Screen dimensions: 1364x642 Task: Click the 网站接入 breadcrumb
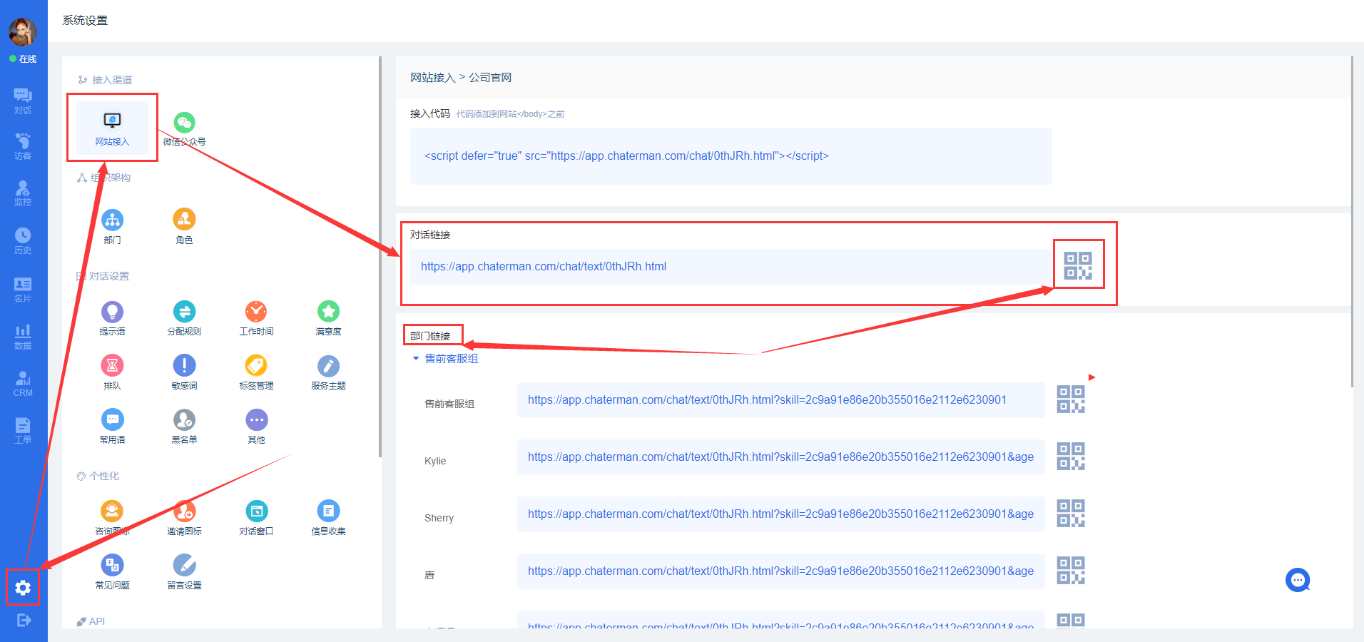pos(432,77)
